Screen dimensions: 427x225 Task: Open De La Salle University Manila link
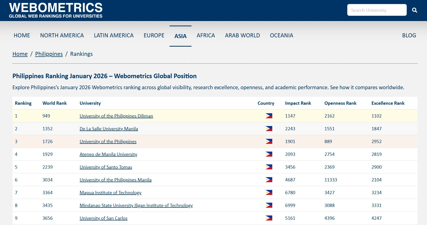pos(109,129)
